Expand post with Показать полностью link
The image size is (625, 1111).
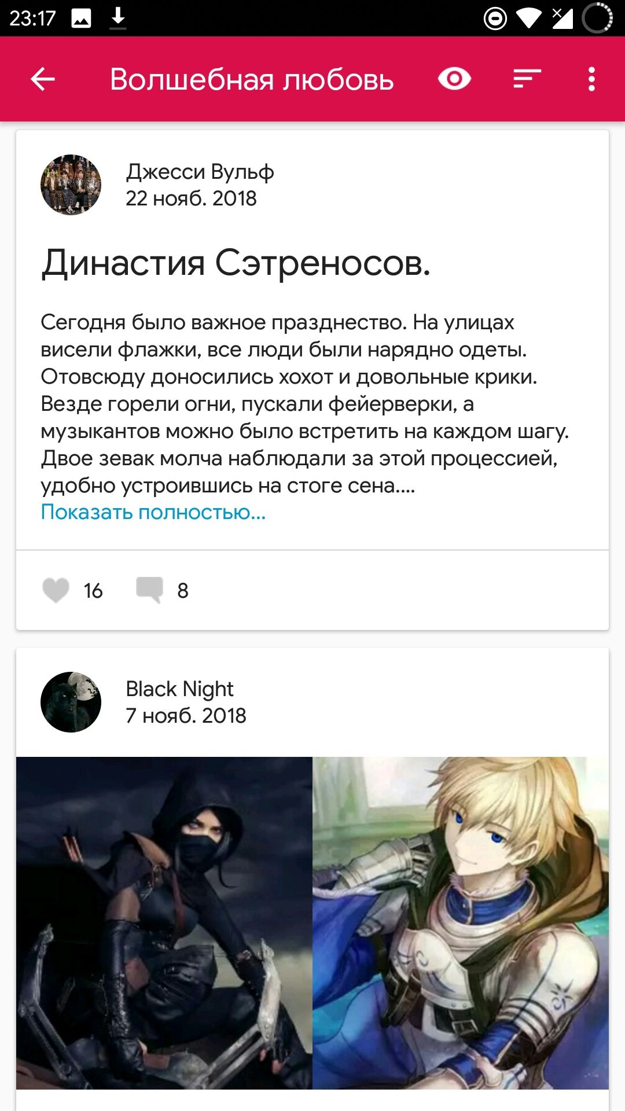[153, 512]
